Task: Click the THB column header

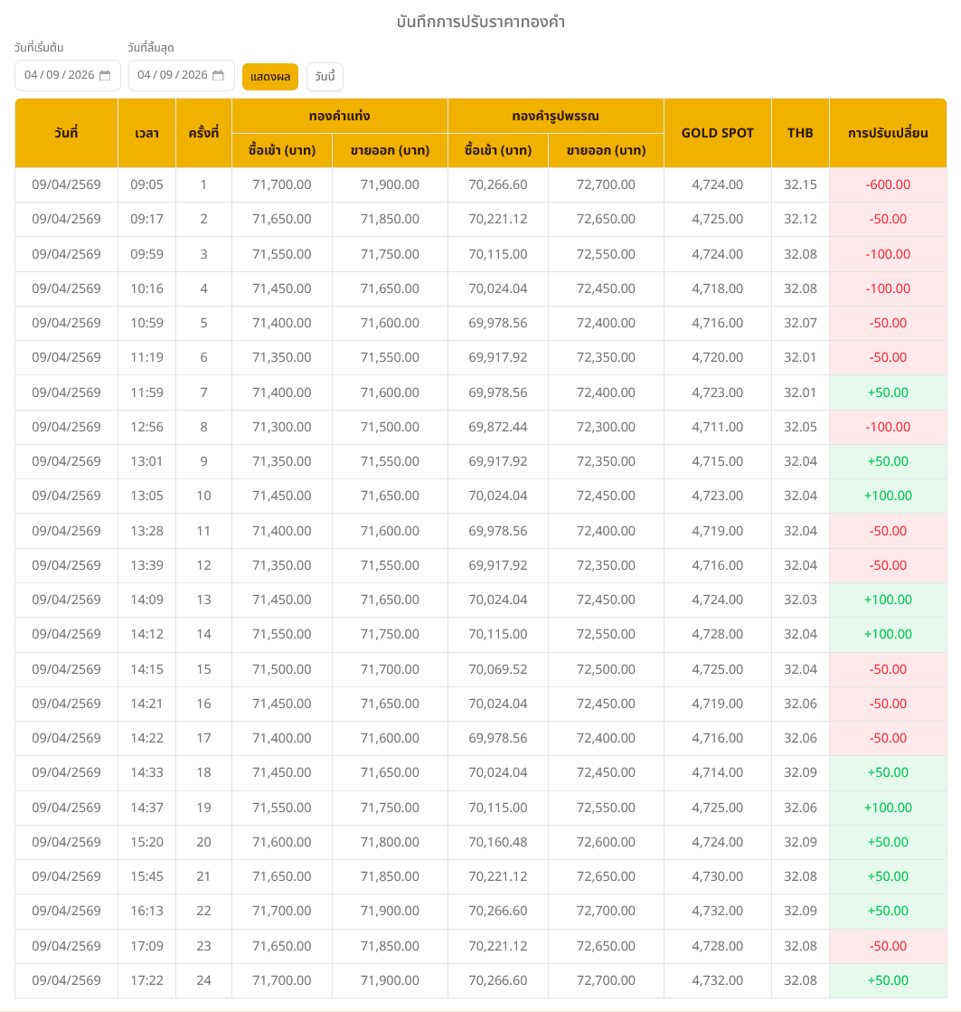Action: pyautogui.click(x=800, y=133)
